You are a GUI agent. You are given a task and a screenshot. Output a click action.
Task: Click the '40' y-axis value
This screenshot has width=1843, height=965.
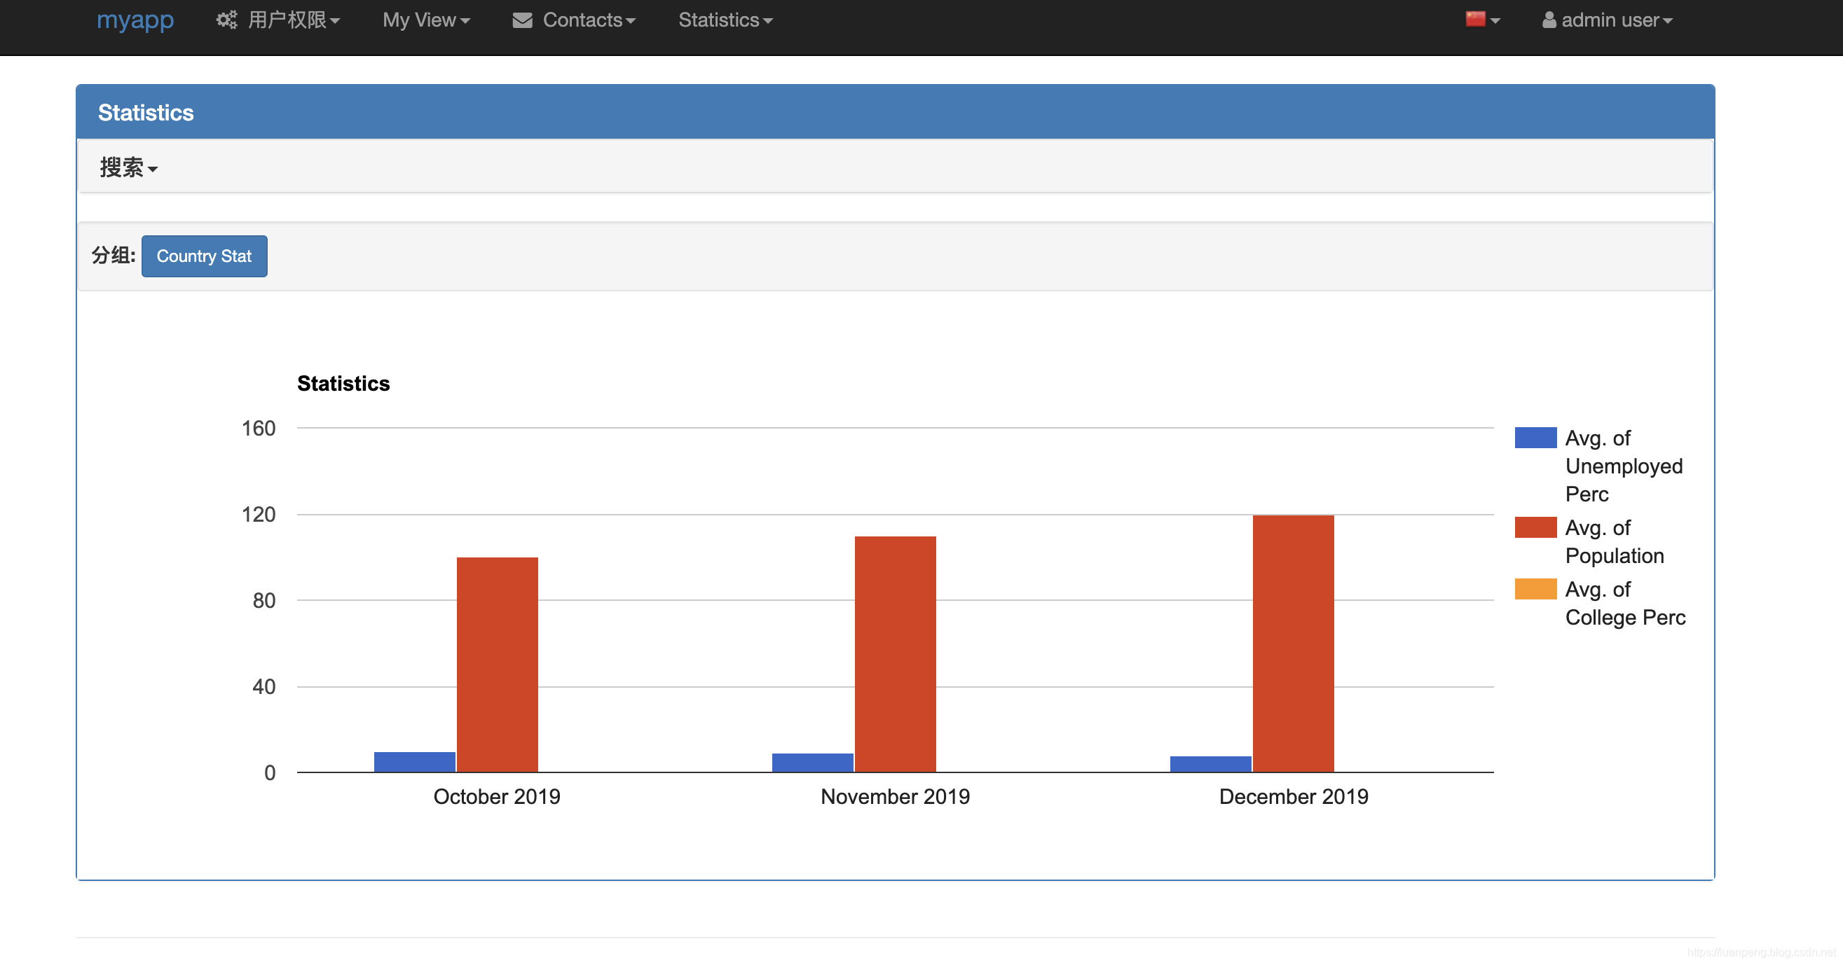(264, 687)
